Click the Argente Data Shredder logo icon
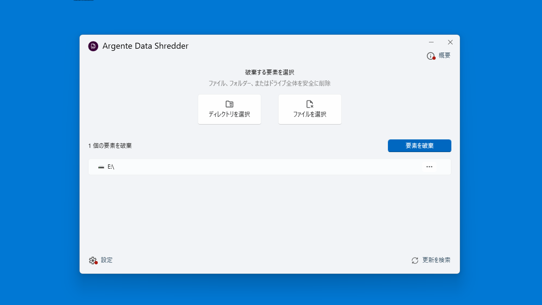 click(93, 46)
